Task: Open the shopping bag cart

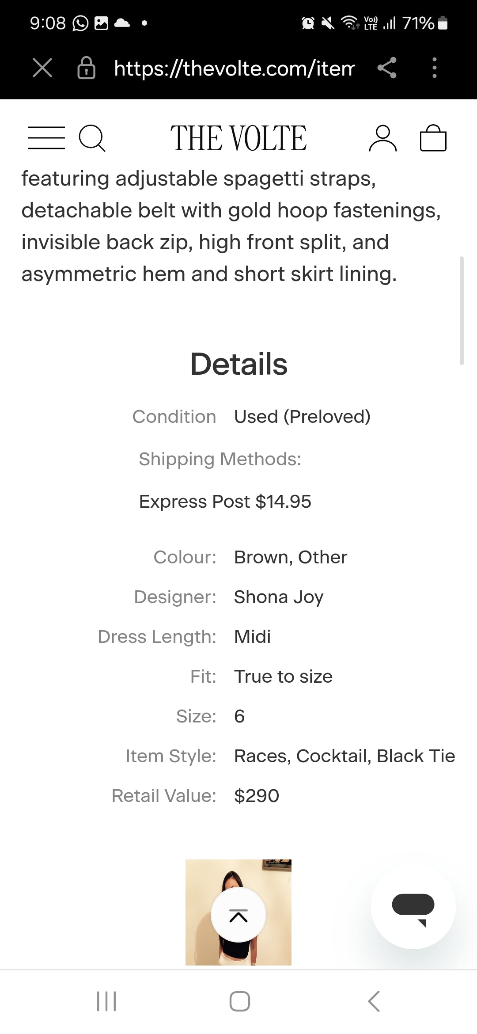Action: tap(433, 138)
